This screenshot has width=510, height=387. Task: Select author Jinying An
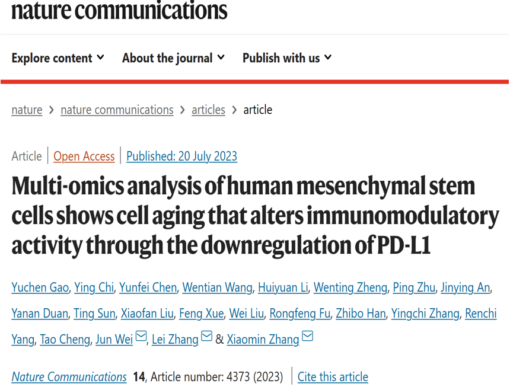[x=466, y=287]
